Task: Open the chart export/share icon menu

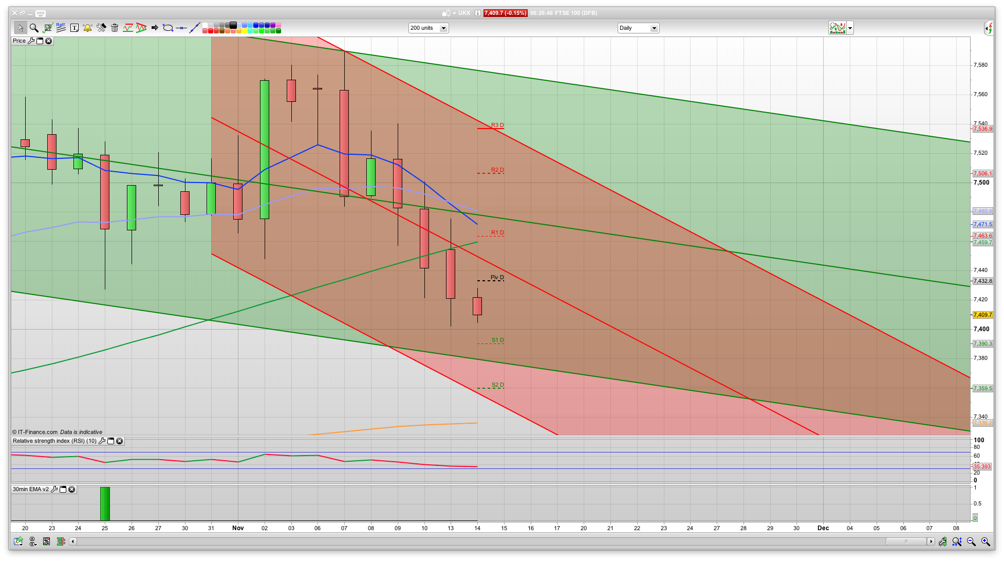Action: coord(18,541)
